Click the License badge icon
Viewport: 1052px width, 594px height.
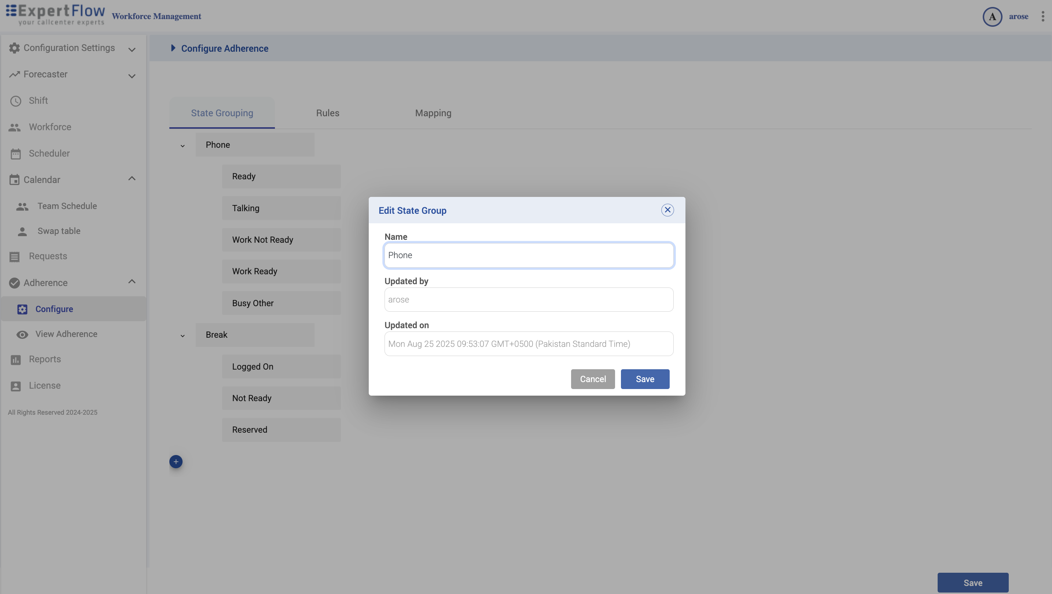[15, 386]
